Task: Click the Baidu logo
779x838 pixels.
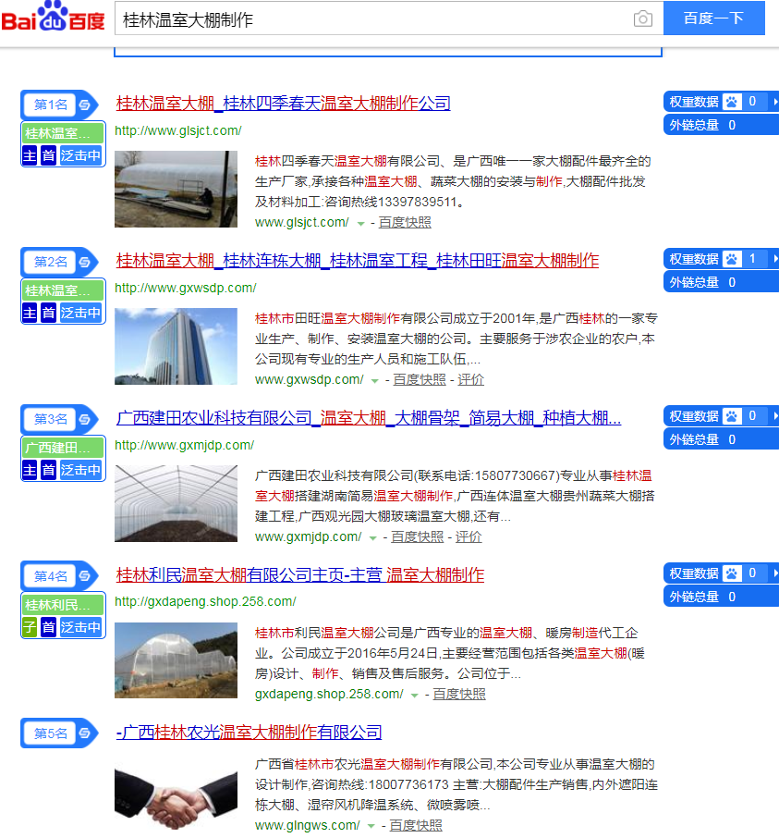Action: click(x=54, y=18)
